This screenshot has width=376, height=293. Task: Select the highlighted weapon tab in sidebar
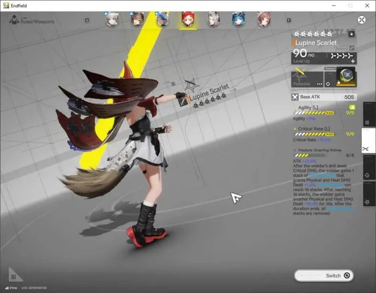click(368, 140)
